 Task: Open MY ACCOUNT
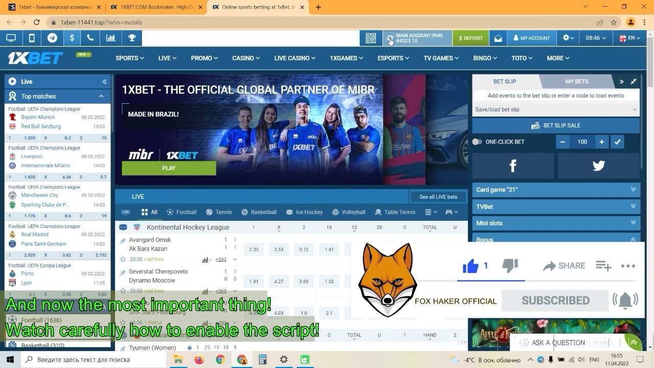(x=532, y=38)
